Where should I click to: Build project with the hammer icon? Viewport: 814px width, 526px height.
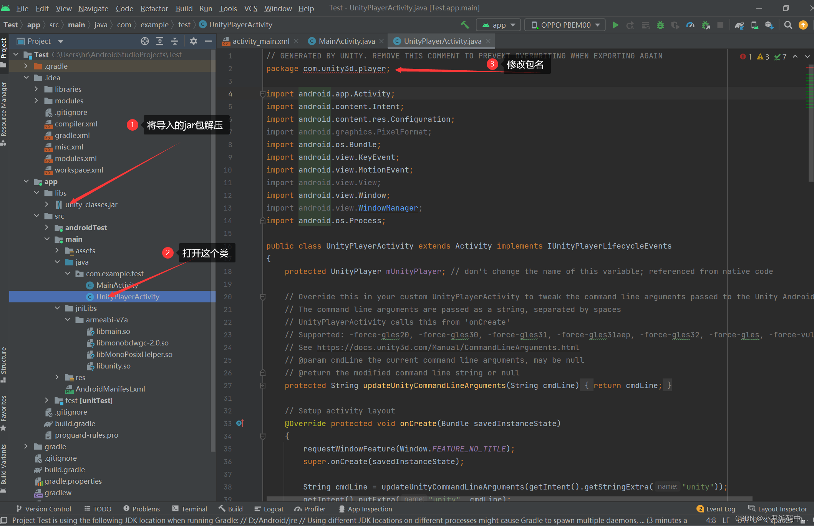coord(465,25)
